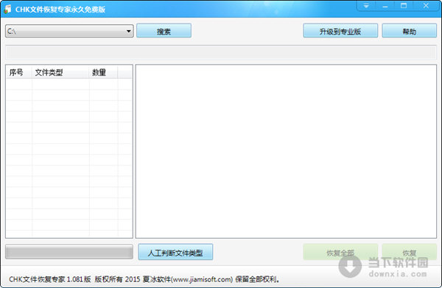Viewport: 442px width, 288px height.
Task: Sort by 文件类型 column header
Action: point(60,72)
